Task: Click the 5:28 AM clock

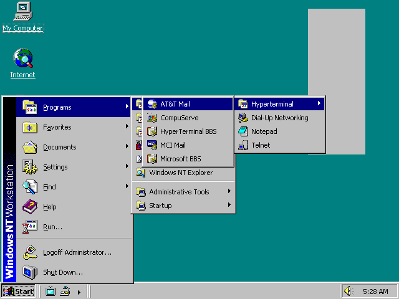Action: pos(375,292)
